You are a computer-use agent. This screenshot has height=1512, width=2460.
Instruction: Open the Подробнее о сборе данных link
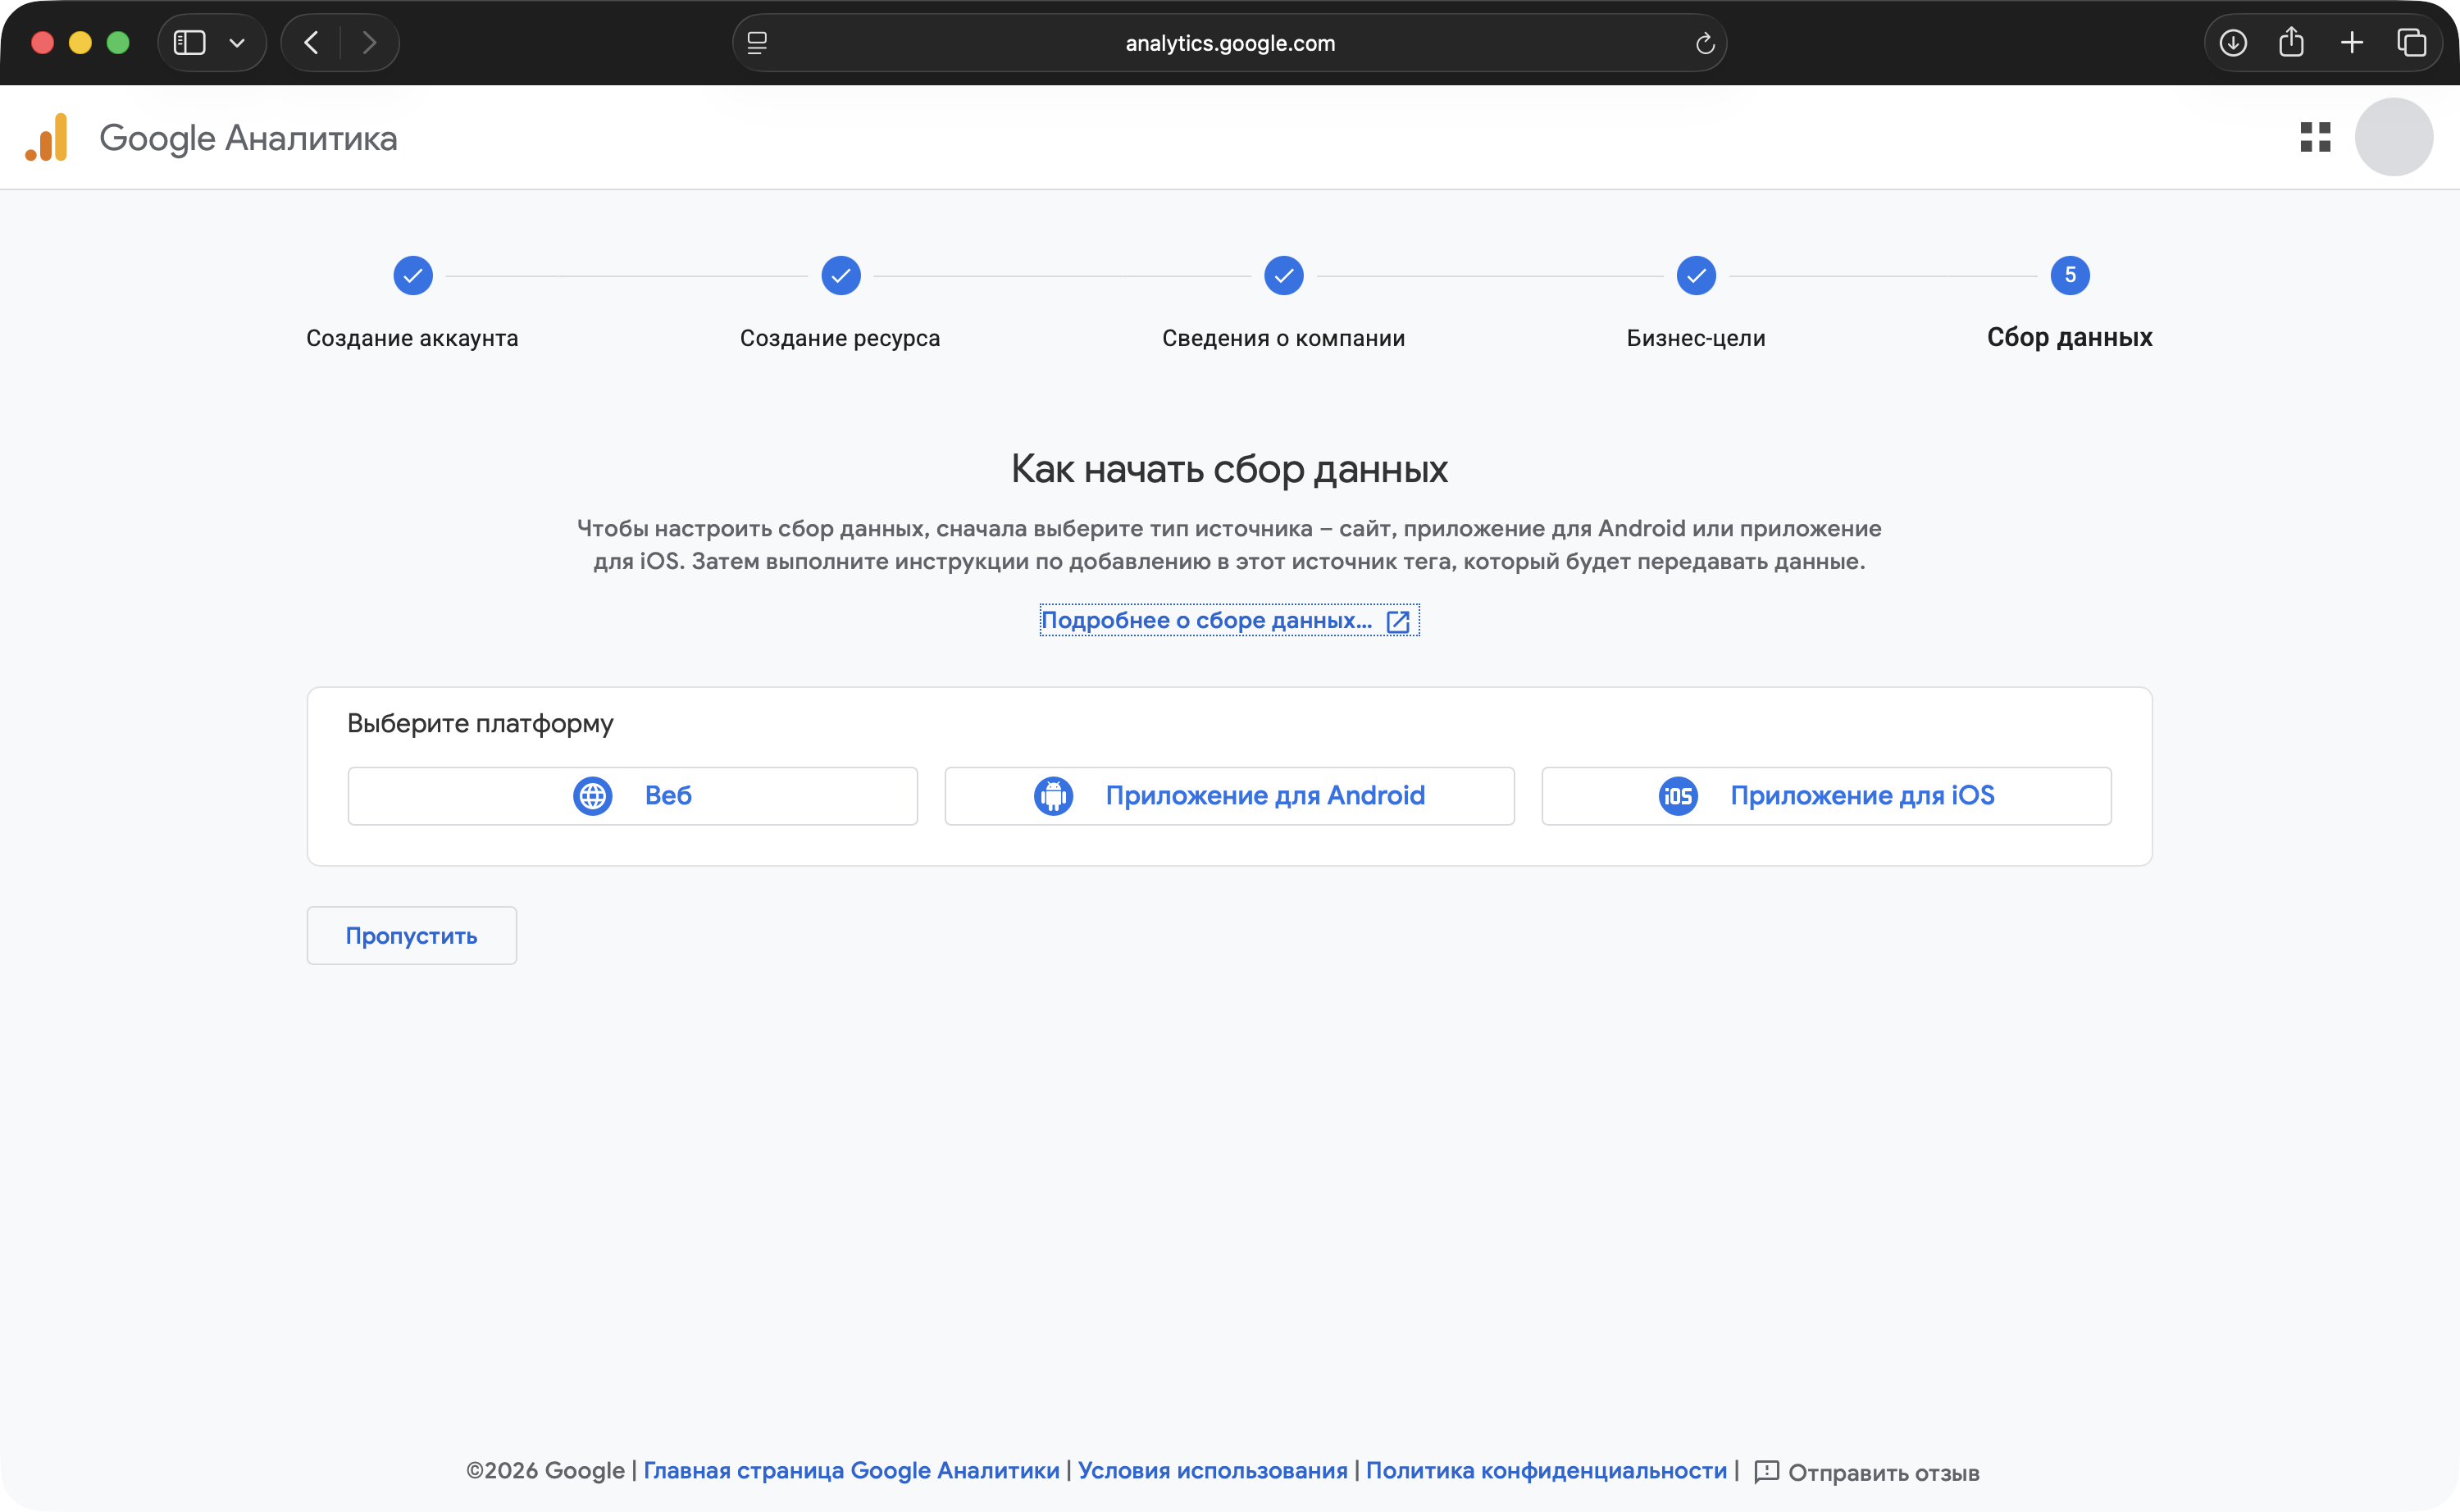click(1229, 620)
